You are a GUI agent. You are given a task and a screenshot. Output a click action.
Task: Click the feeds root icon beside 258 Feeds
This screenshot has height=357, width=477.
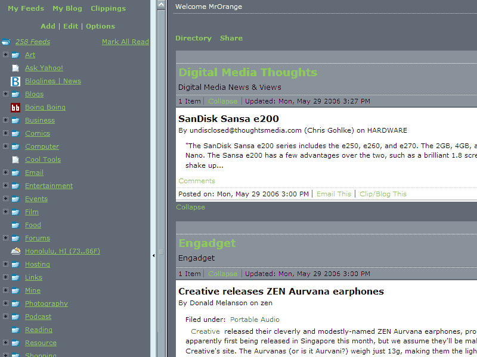coord(6,42)
